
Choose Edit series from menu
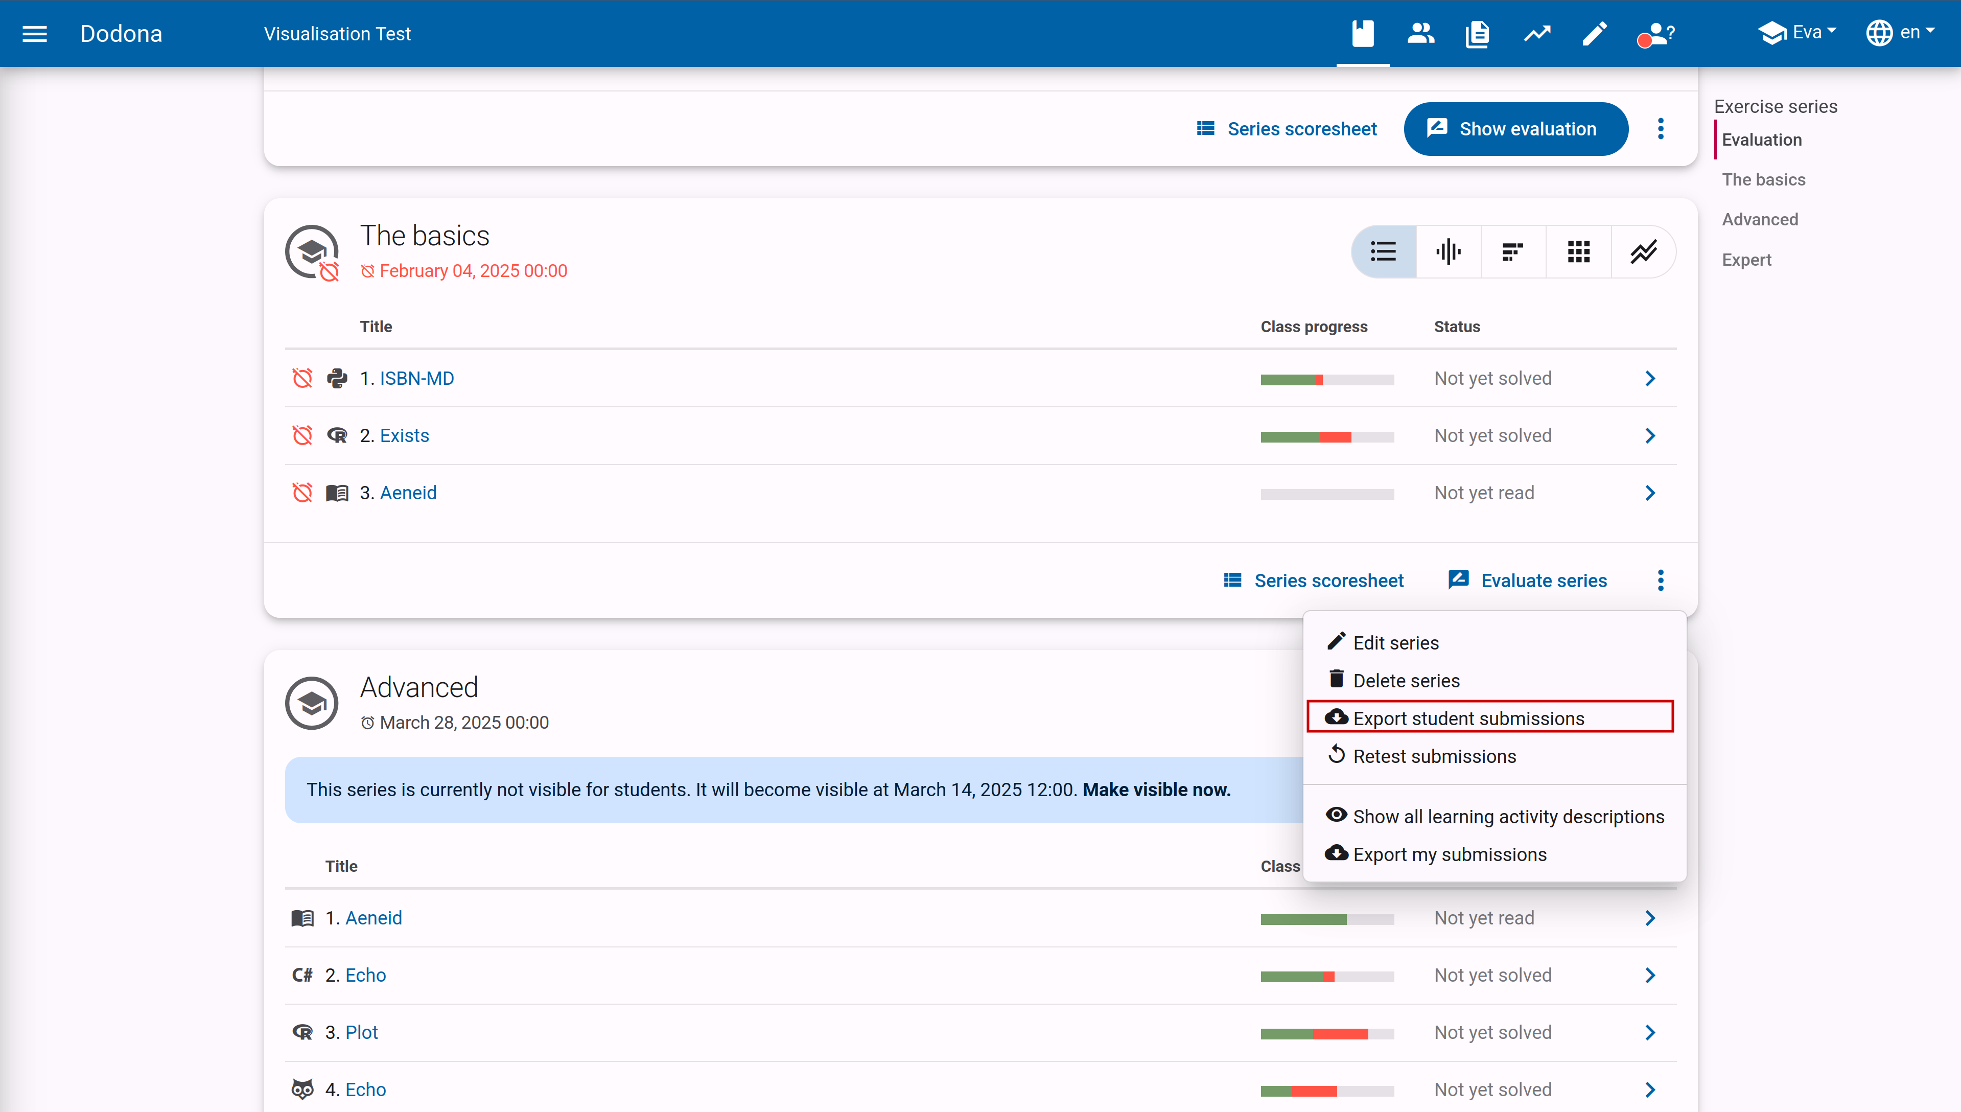(x=1495, y=642)
